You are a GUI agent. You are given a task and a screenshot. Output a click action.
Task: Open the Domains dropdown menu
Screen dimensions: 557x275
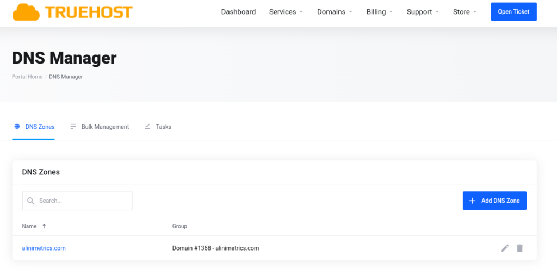tap(335, 12)
